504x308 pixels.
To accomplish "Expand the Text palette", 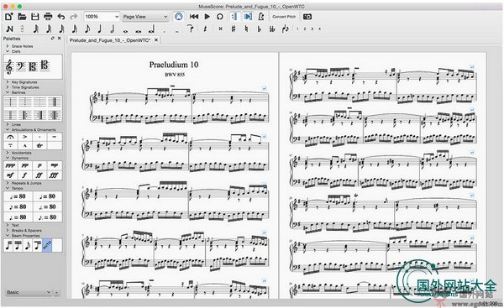I will [8, 225].
